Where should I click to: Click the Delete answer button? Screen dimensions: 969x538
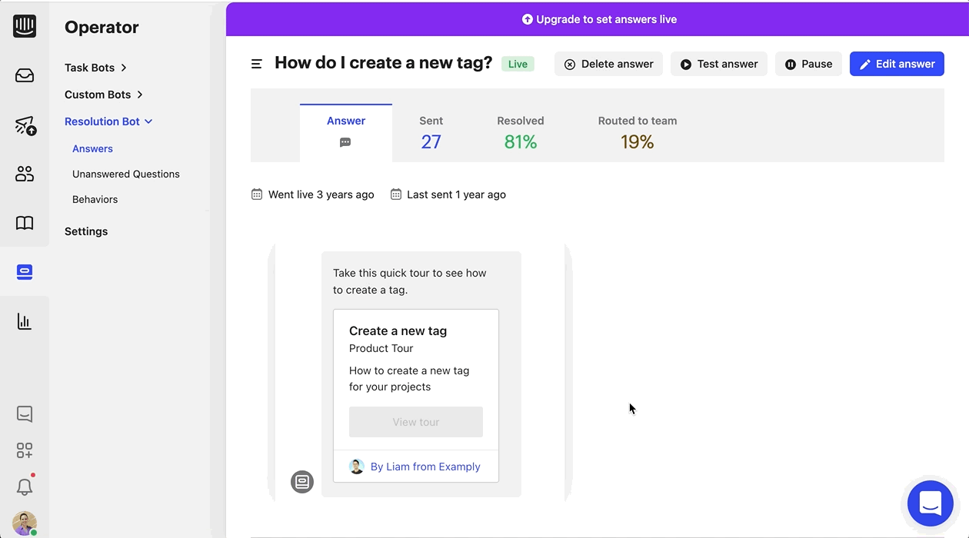click(608, 64)
